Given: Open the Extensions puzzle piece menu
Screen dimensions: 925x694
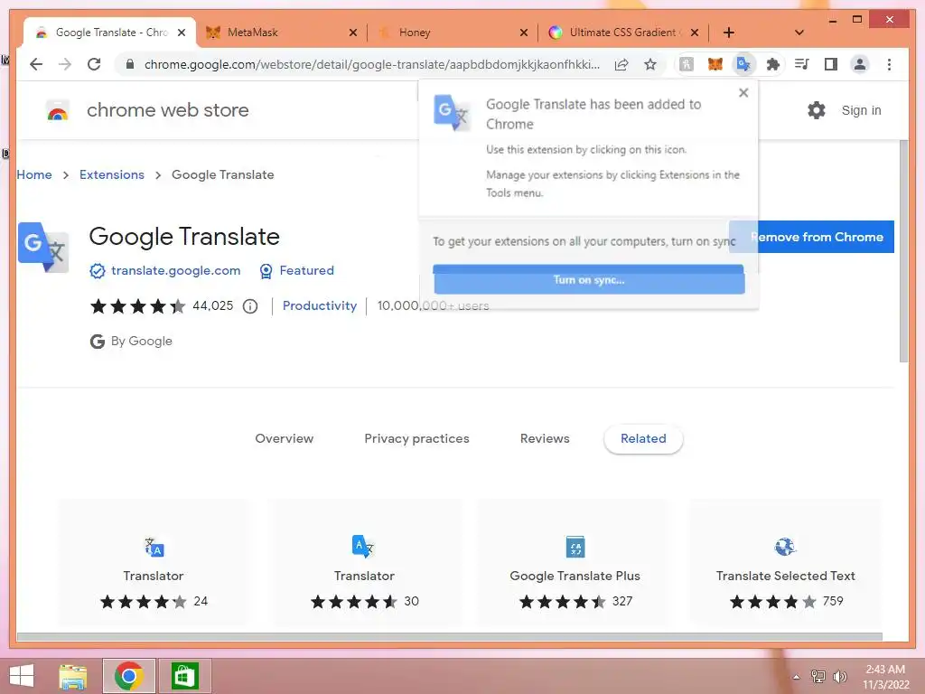Looking at the screenshot, I should (x=773, y=64).
